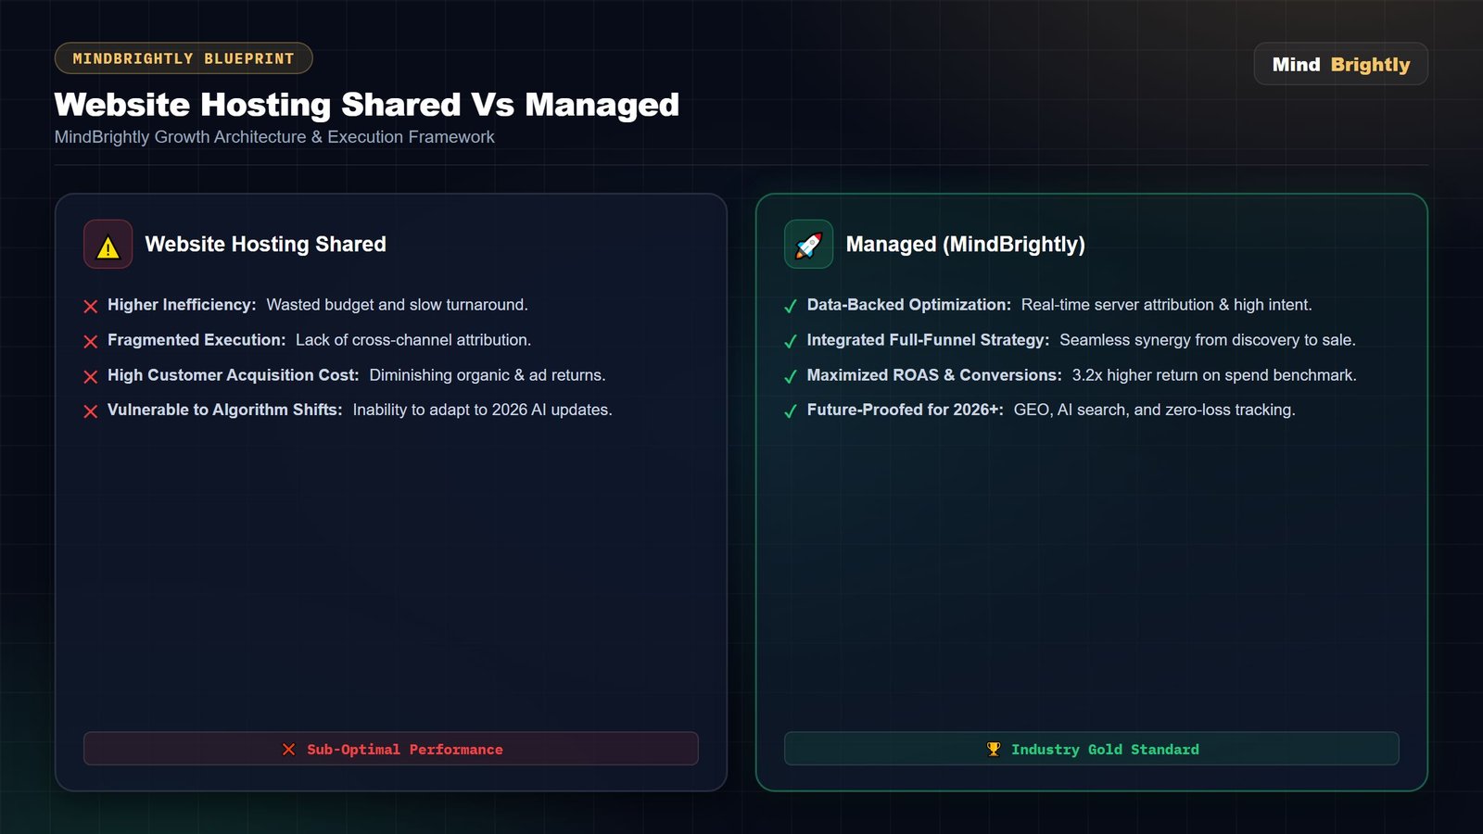Click the green checkmark beside Integrated Full-Funnel Strategy

791,342
